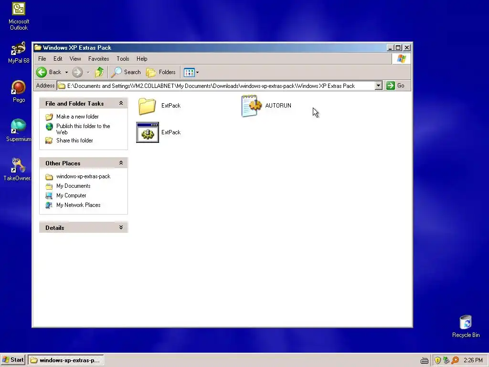Collapse the File and Folder Tasks panel
This screenshot has height=367, width=489.
[x=121, y=103]
